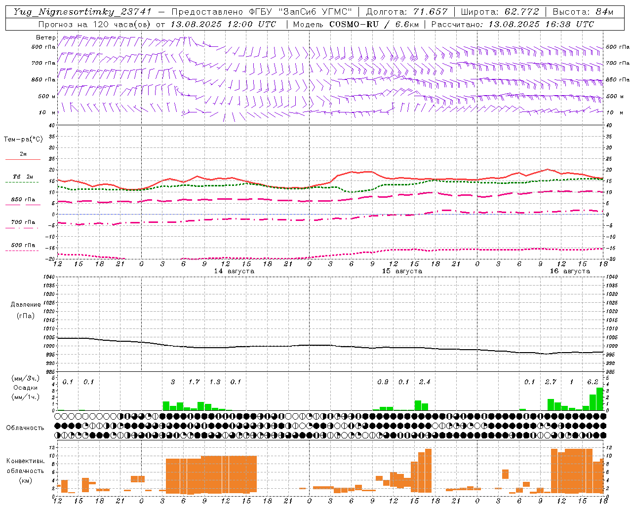The width and height of the screenshot is (632, 505).
Task: Click the precipitation value '2.7'
Action: click(551, 382)
